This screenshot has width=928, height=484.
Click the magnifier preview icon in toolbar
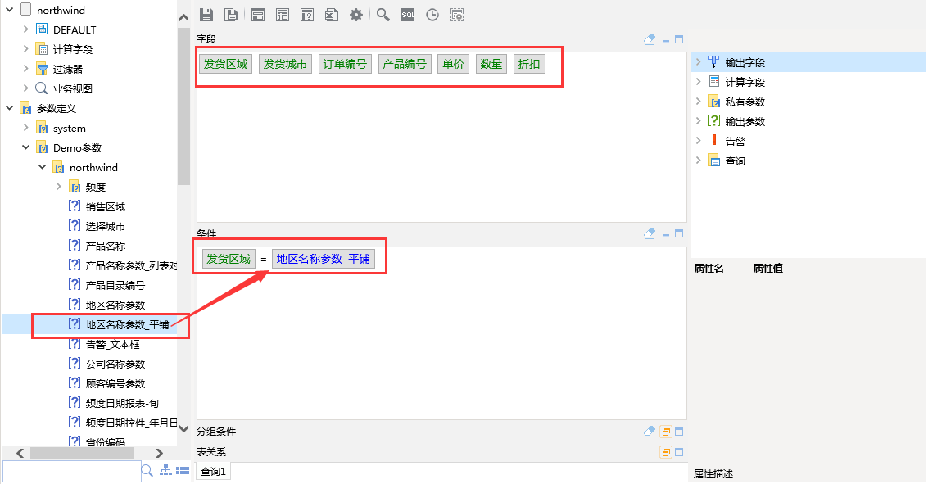tap(383, 15)
